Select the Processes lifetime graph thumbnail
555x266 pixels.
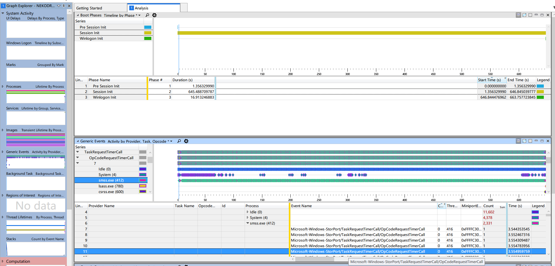[x=36, y=96]
